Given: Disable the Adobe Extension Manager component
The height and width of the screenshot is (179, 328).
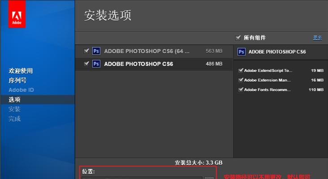Looking at the screenshot, I should (x=241, y=80).
